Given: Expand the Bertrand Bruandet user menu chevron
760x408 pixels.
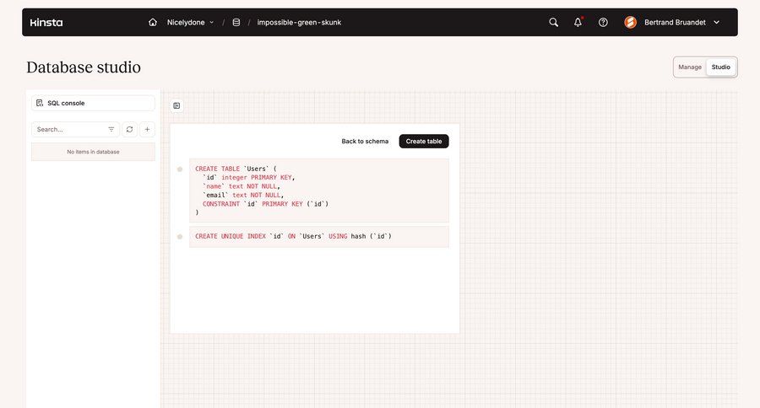Looking at the screenshot, I should (717, 23).
